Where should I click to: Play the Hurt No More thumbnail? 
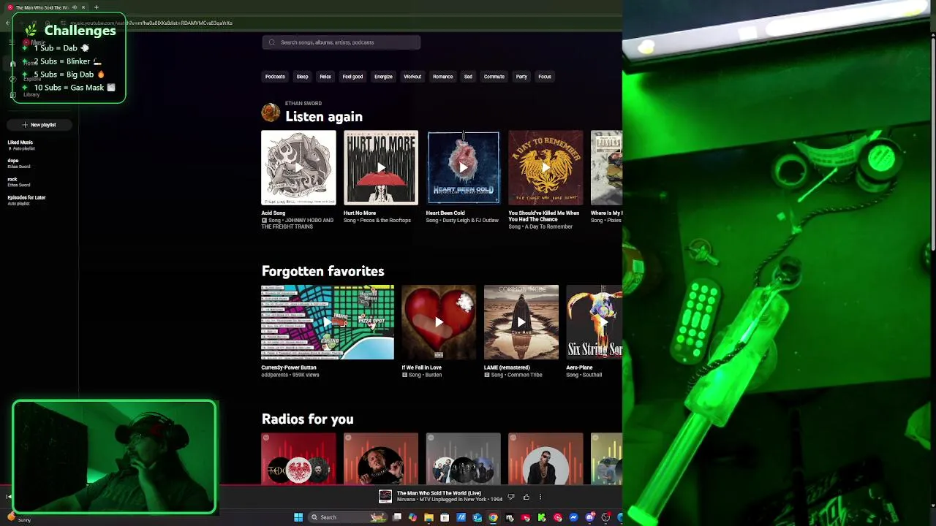coord(381,168)
